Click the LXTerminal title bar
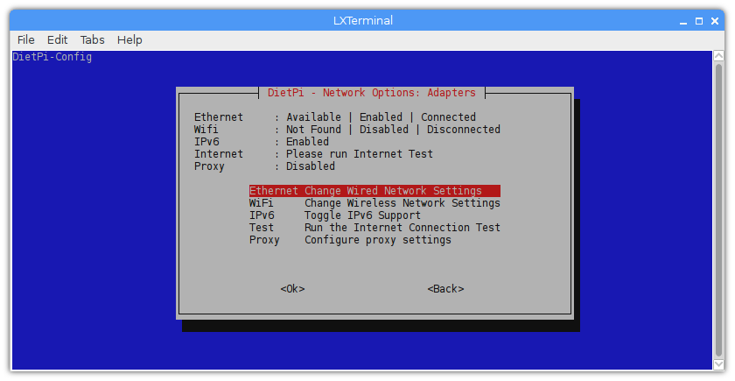 (x=363, y=21)
